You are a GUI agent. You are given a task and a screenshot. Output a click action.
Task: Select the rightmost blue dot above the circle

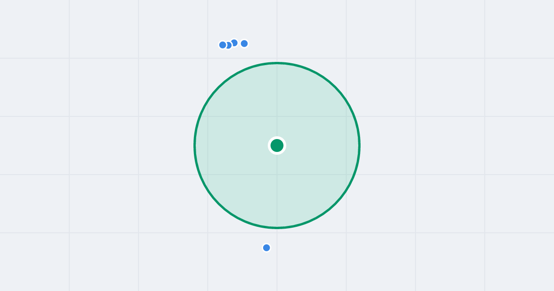(x=244, y=43)
